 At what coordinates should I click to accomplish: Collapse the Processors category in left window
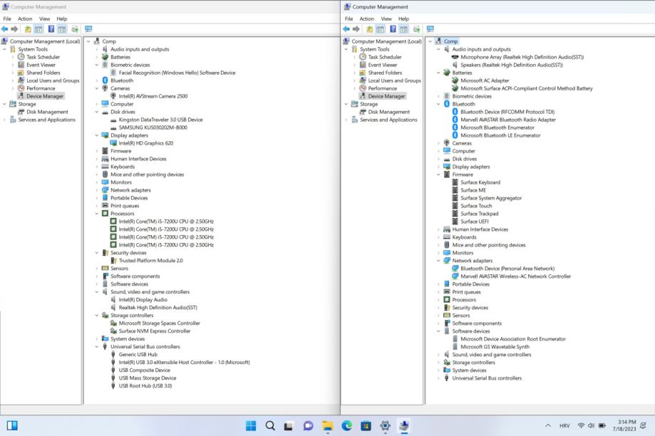[97, 214]
